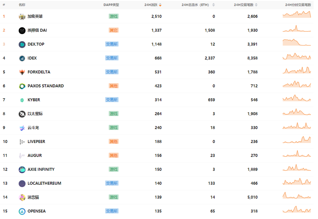Click the IDEX sparkline chart
This screenshot has width=318, height=219.
click(297, 56)
